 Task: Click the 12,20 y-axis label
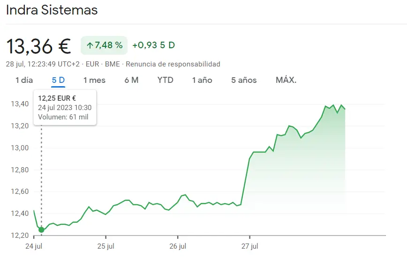tap(20, 236)
